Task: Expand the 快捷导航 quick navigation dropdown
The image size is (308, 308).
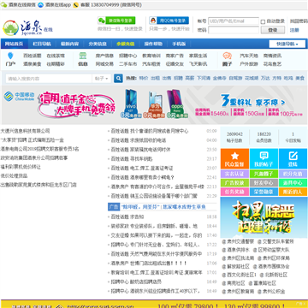Action: (287, 44)
